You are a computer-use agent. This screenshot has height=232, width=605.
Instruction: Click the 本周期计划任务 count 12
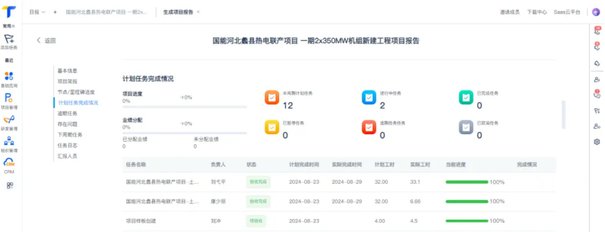point(288,106)
